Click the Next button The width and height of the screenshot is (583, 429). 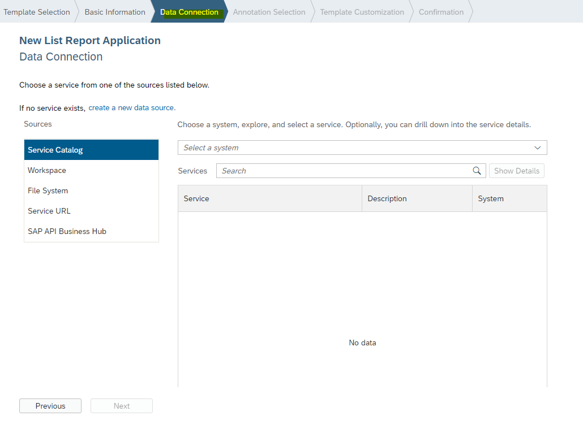122,406
